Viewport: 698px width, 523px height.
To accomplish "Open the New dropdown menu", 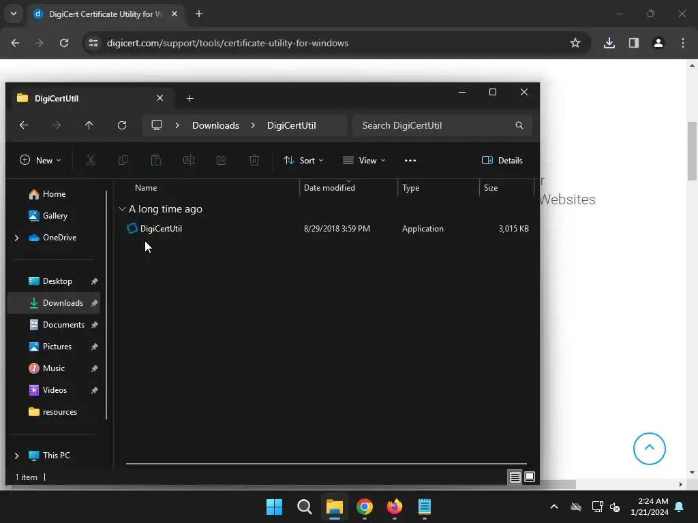I will coord(40,161).
